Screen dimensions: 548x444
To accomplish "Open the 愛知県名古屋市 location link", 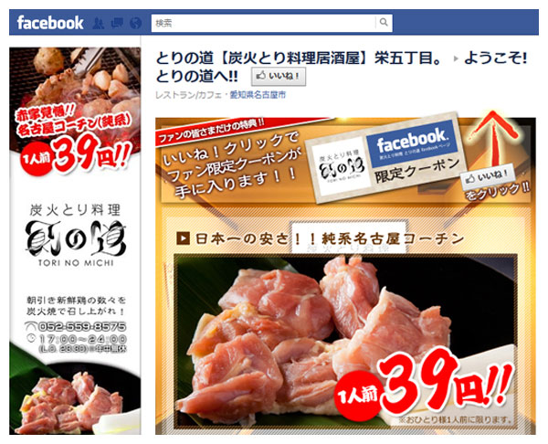I will click(x=258, y=95).
